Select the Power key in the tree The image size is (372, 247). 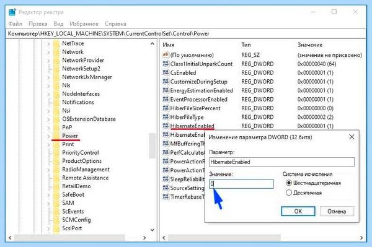click(70, 136)
